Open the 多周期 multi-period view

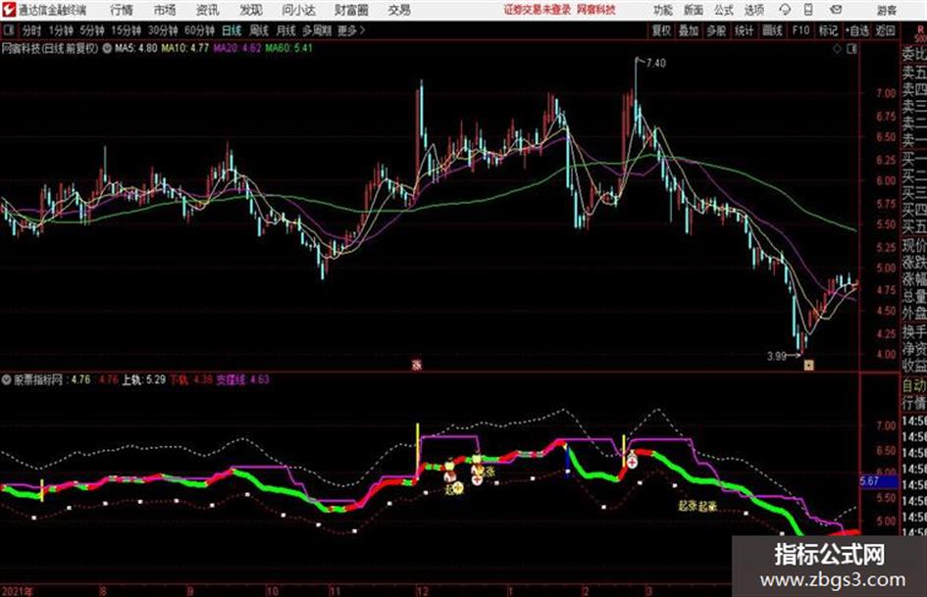tap(317, 30)
